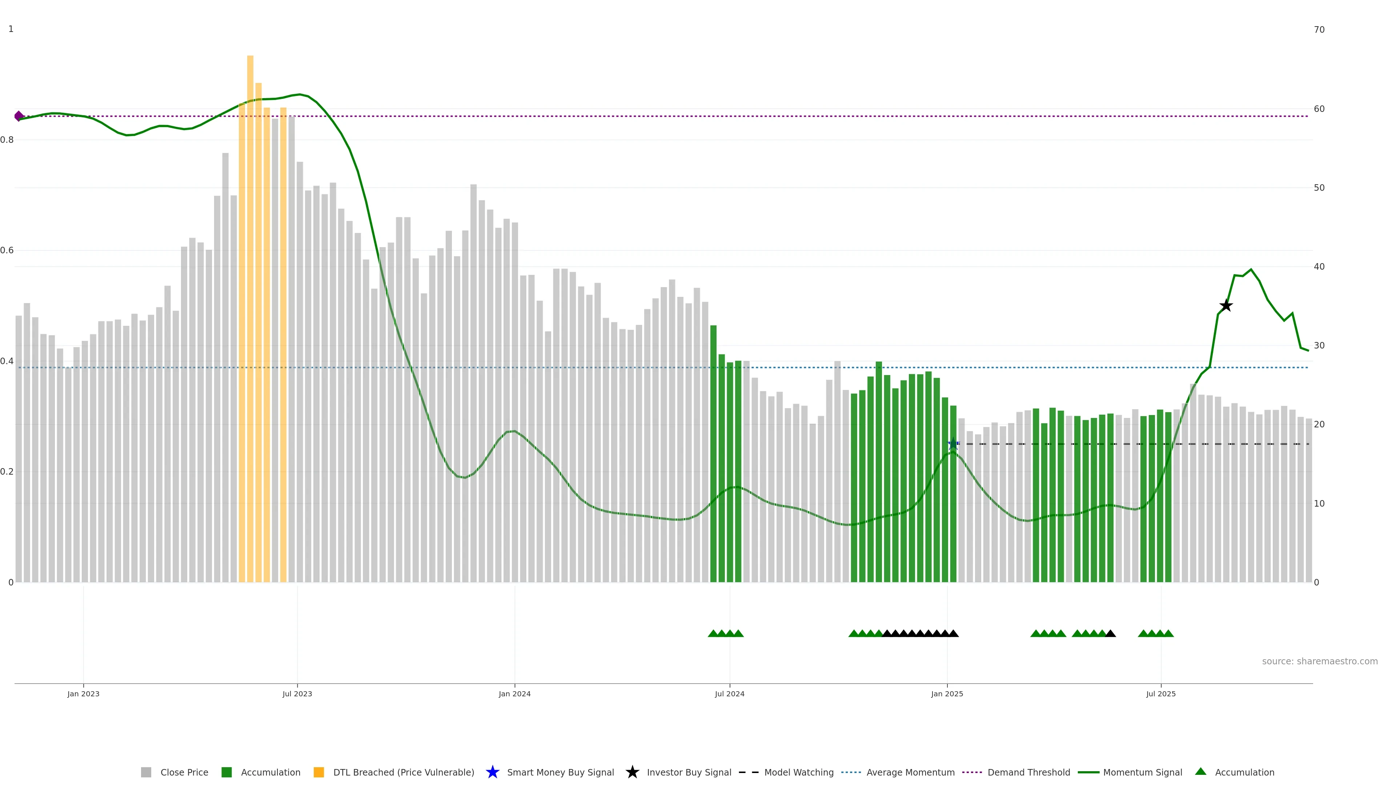The height and width of the screenshot is (785, 1396).
Task: Click the green triangle Accumulation legend icon
Action: click(1200, 772)
